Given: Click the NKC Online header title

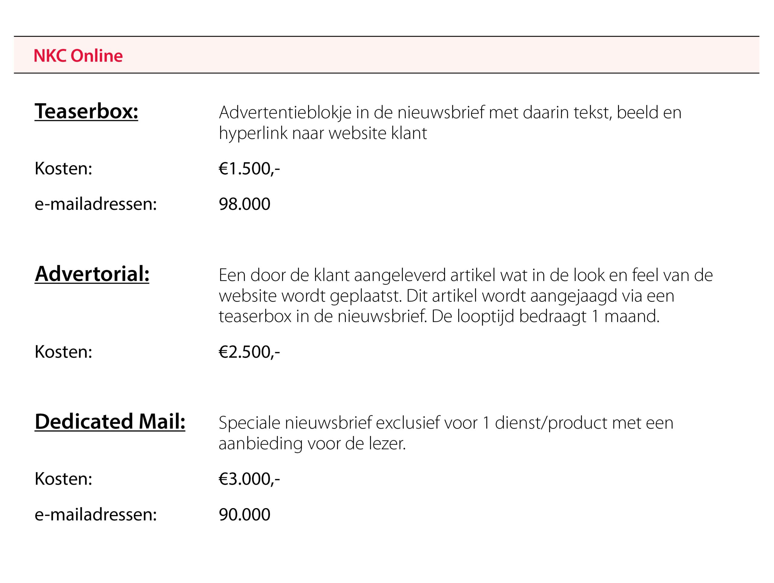Looking at the screenshot, I should coord(78,56).
